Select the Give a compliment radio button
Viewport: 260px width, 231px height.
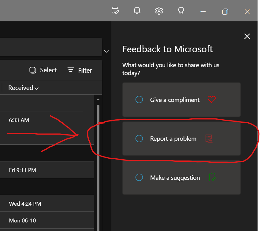139,99
